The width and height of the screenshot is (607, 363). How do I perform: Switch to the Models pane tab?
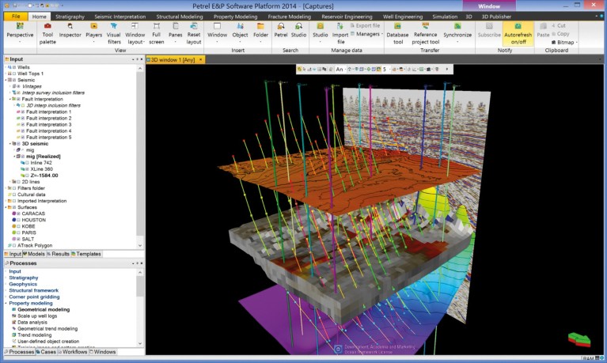coord(36,254)
